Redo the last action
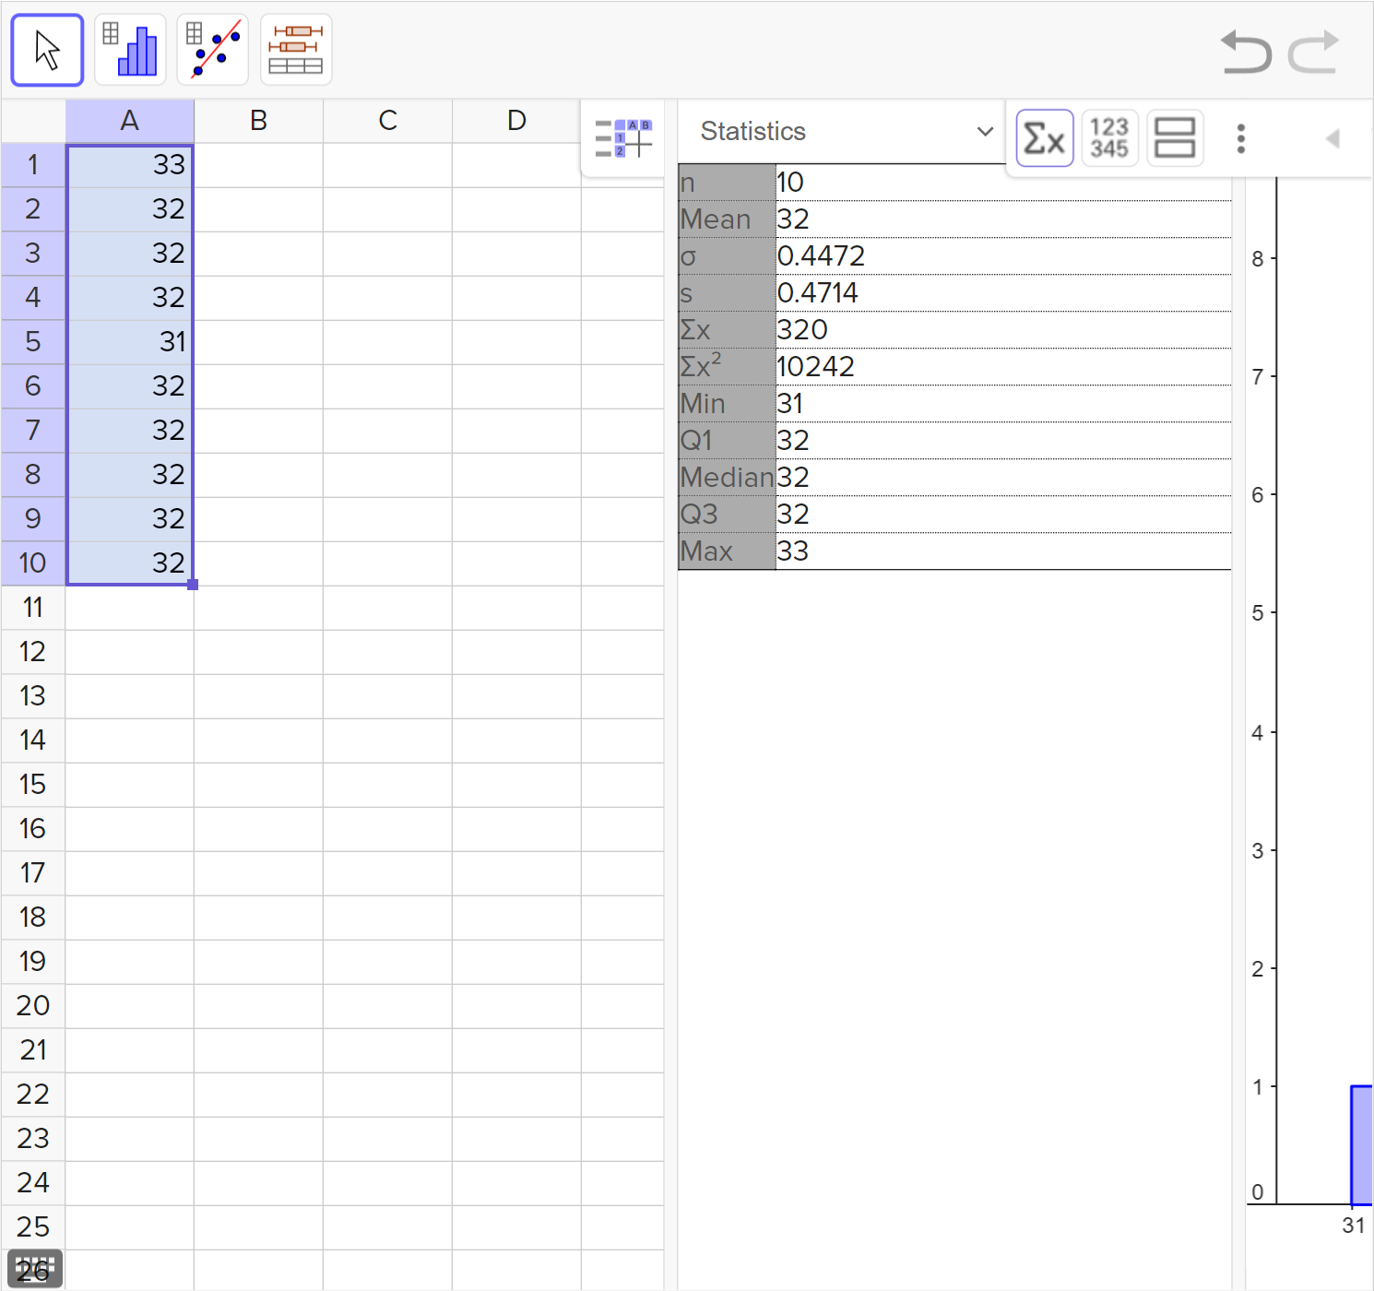This screenshot has height=1291, width=1374. coord(1313,51)
